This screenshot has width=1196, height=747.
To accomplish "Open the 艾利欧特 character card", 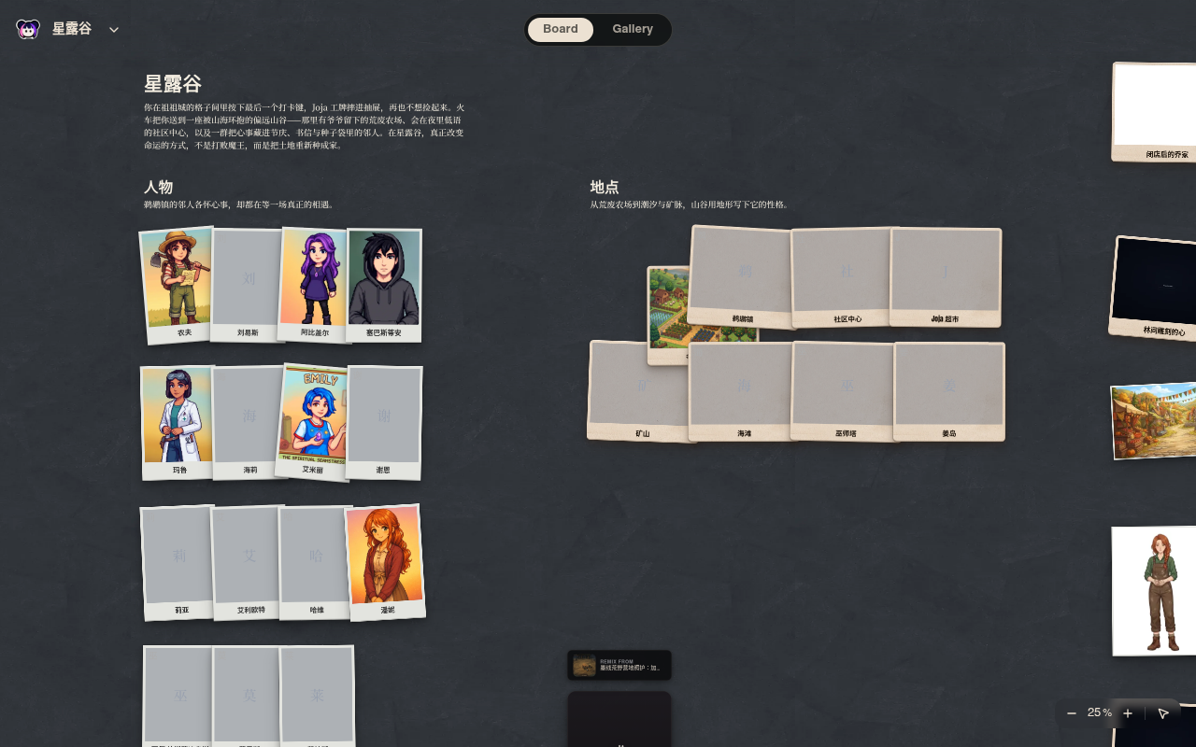I will coord(249,562).
